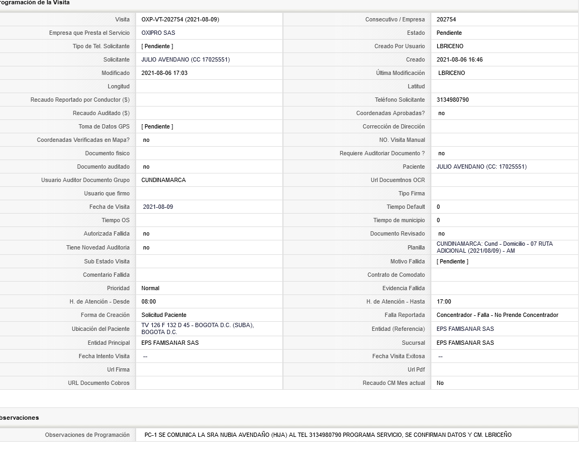Viewport: 583px width, 454px height.
Task: Click [ Pendiente ] in Toma de Datos GPS row
Action: [x=158, y=126]
